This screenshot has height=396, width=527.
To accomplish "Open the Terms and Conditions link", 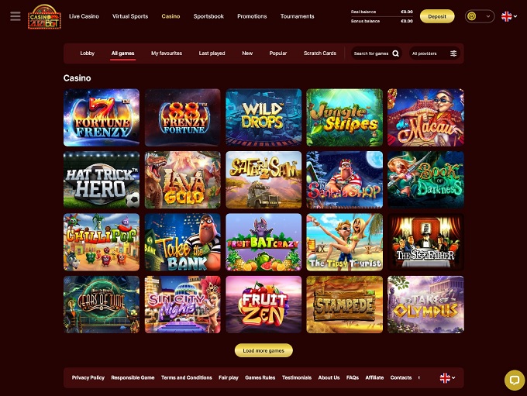I will point(187,377).
